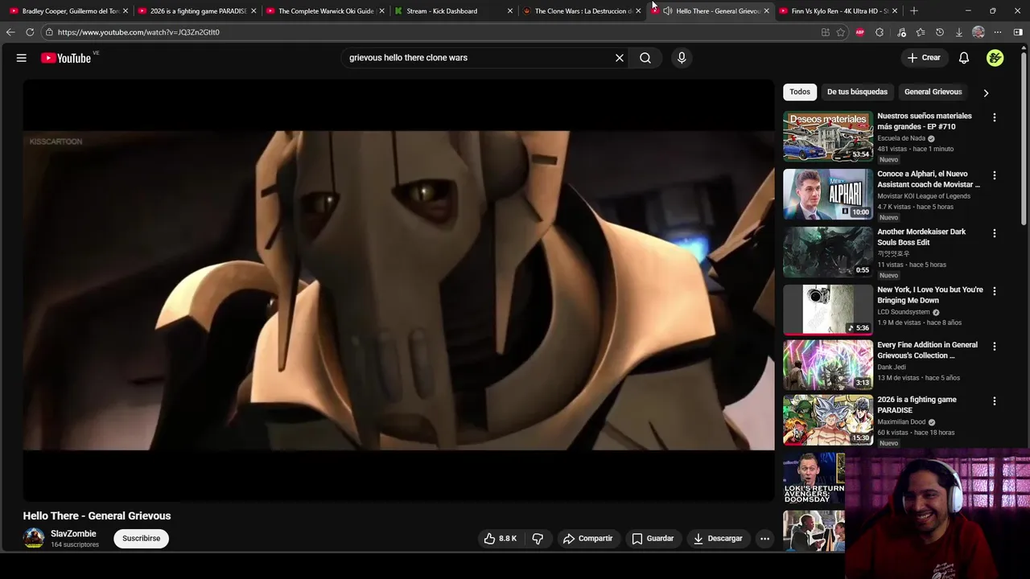Open options for New York, I Love You video
The width and height of the screenshot is (1030, 579).
pos(995,291)
